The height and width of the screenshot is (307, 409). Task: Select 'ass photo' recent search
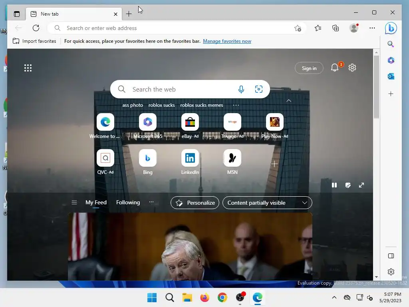point(133,105)
